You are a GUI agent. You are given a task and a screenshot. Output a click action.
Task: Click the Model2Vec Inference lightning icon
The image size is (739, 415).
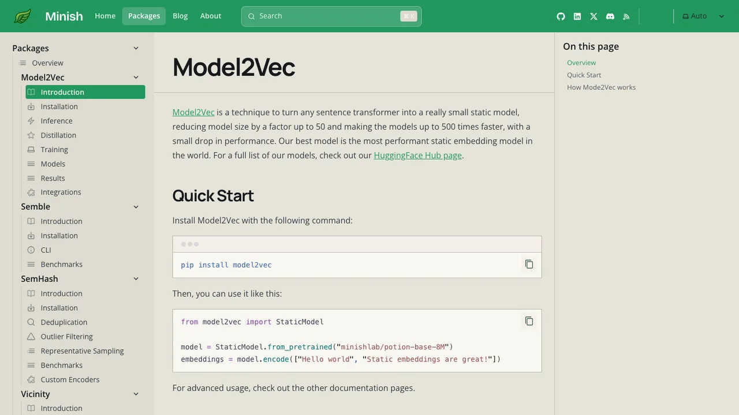click(31, 120)
